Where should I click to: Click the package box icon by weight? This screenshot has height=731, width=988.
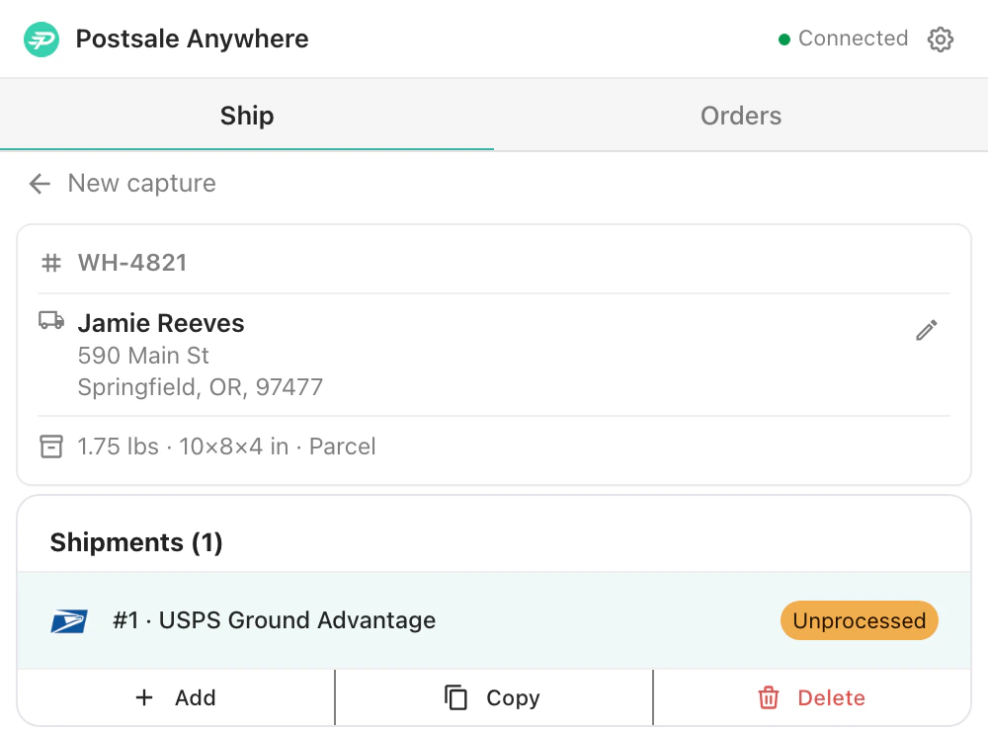tap(51, 447)
